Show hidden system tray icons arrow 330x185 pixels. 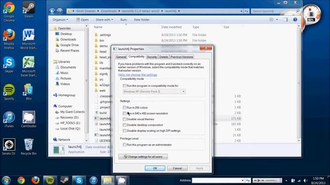286,180
